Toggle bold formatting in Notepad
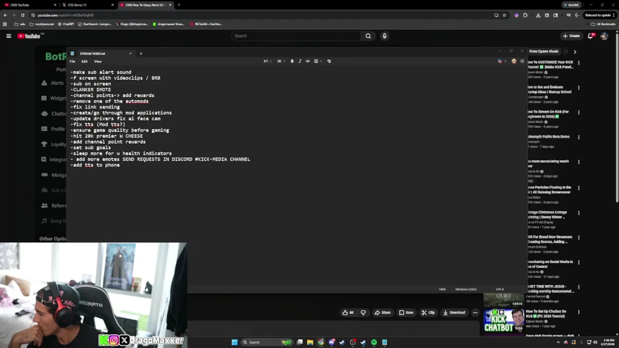This screenshot has width=619, height=348. click(292, 61)
